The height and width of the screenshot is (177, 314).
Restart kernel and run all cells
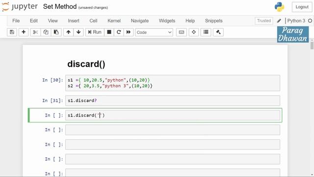129,32
